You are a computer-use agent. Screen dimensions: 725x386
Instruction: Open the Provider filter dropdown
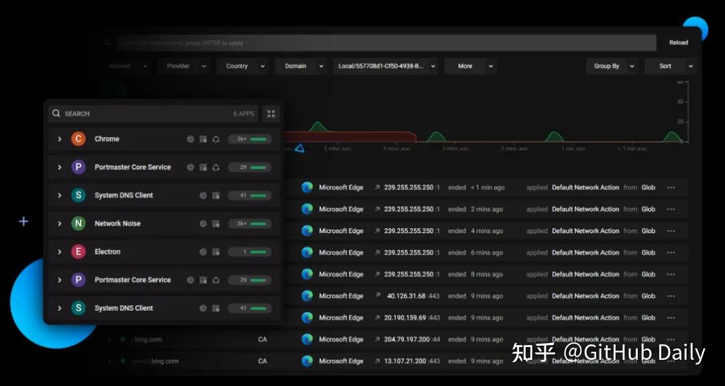[183, 66]
